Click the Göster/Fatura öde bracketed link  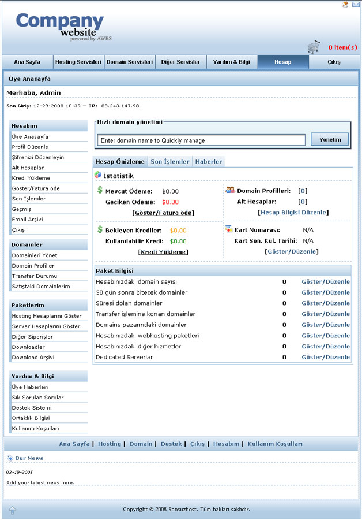coord(163,213)
